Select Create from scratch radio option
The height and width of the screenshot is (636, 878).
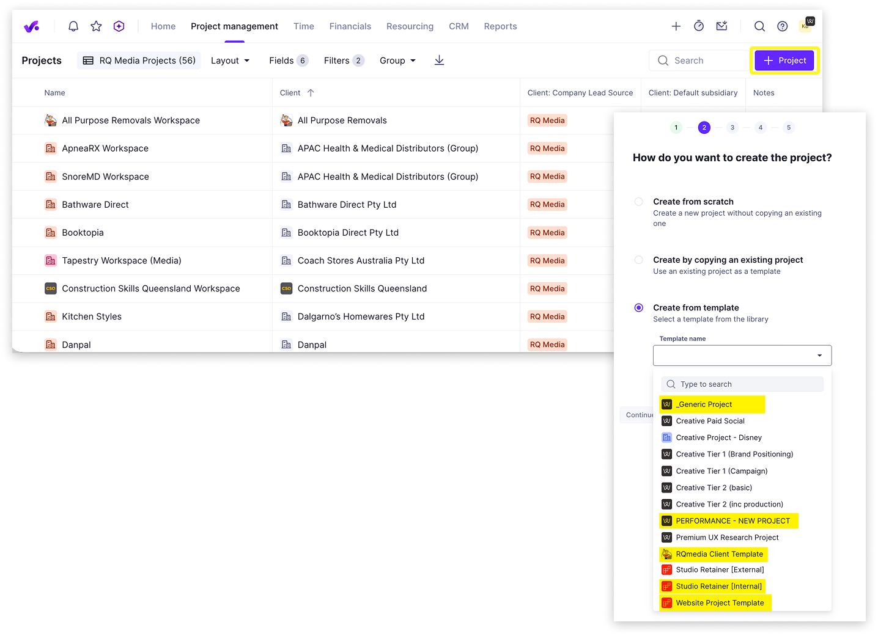tap(638, 202)
